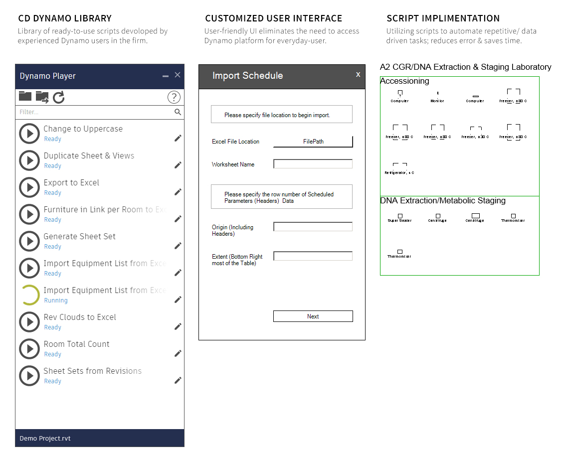
Task: Click the Rev Clouds to Excel title
Action: click(x=80, y=317)
